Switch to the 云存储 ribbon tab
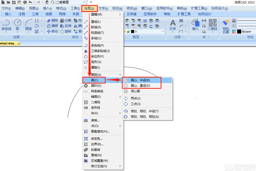 point(131,14)
